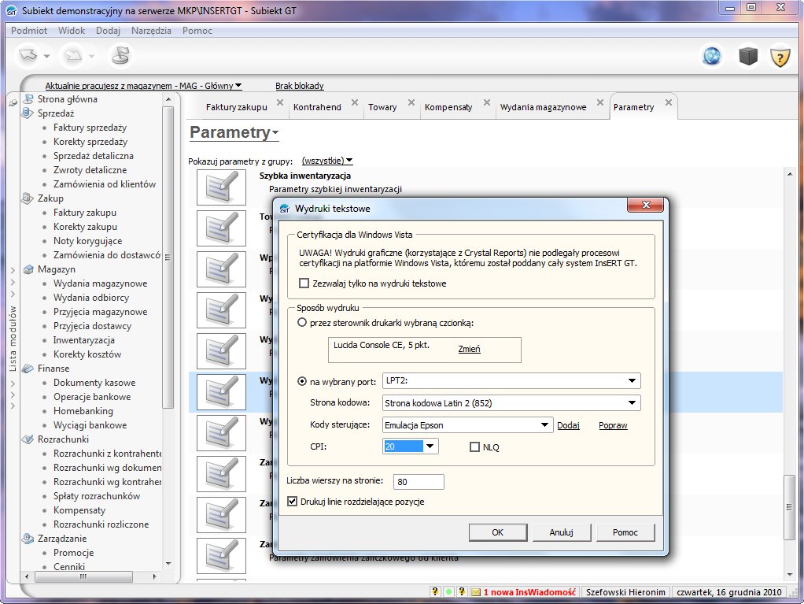
Task: Uncheck 'Drukuj linie rozdzielające pozycje'
Action: pos(293,502)
